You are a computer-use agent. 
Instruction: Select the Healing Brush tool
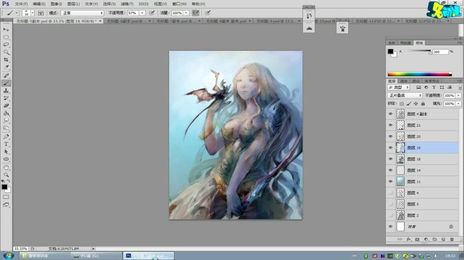point(6,76)
